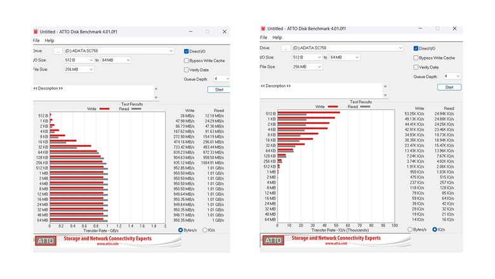495x279 pixels.
Task: Close the left ATTO window
Action: pyautogui.click(x=225, y=32)
